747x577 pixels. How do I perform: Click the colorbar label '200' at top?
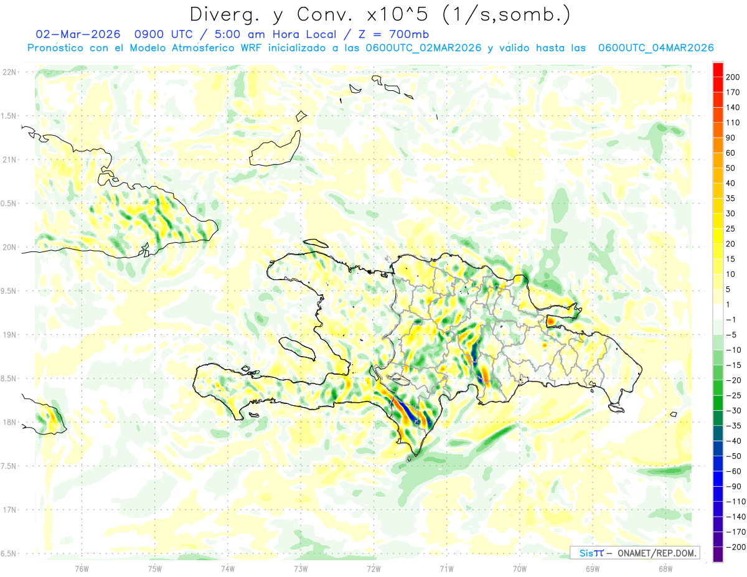pos(733,77)
